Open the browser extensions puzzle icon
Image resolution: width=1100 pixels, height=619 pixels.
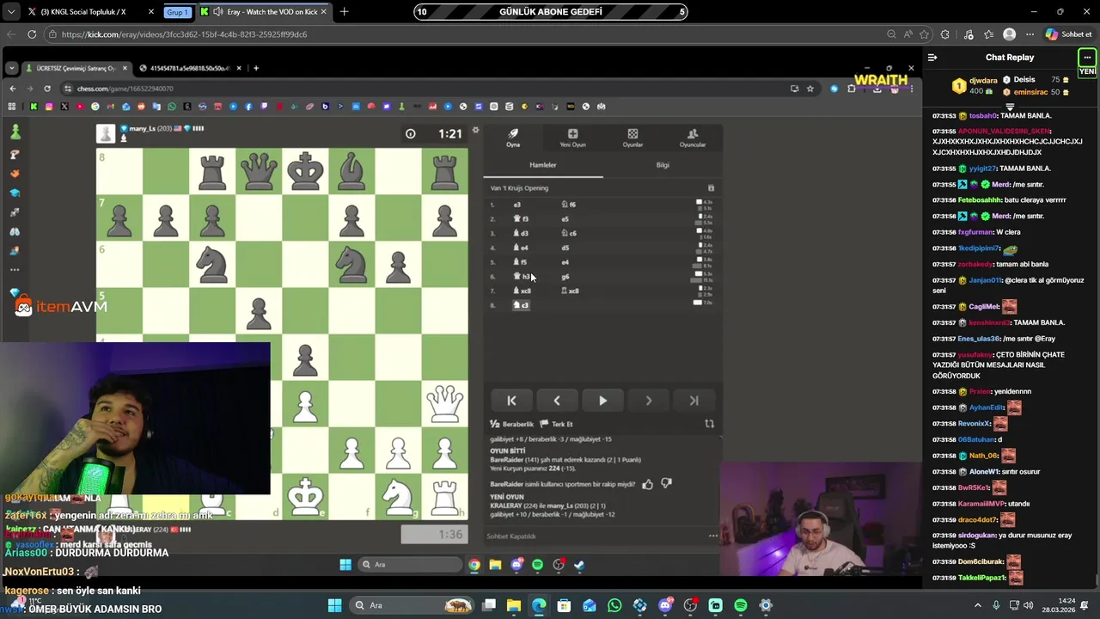coord(945,34)
